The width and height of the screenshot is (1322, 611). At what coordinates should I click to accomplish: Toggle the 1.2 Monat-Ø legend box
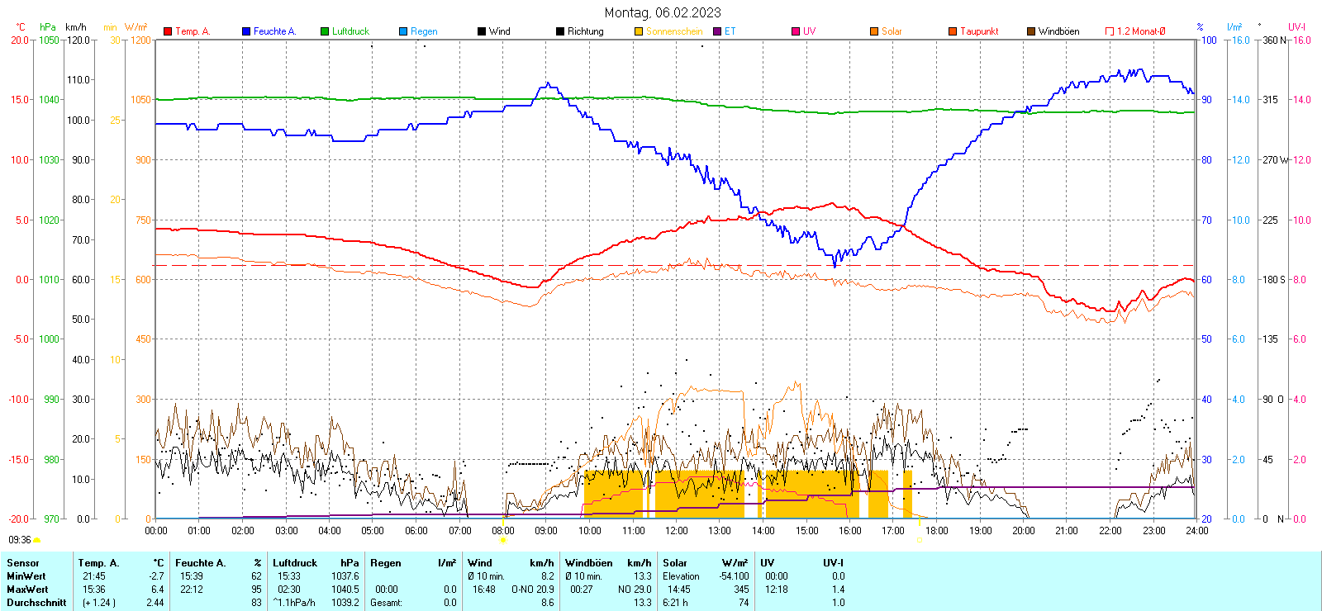tap(1110, 31)
